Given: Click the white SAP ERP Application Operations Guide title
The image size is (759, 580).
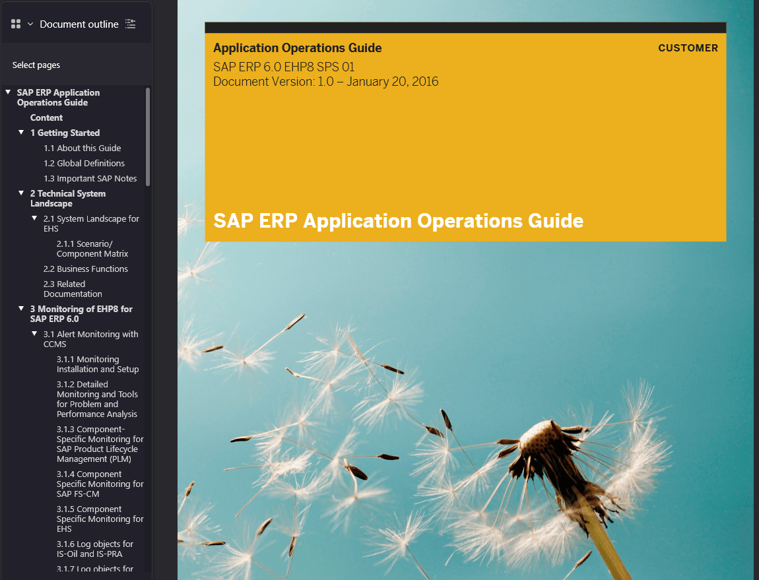Looking at the screenshot, I should coord(399,221).
